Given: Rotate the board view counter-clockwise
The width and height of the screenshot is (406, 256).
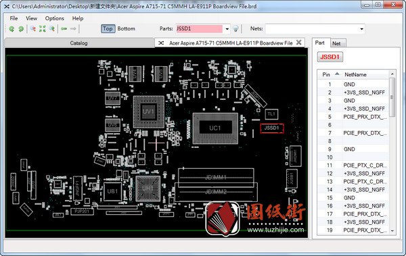Looking at the screenshot, I should pyautogui.click(x=12, y=29).
